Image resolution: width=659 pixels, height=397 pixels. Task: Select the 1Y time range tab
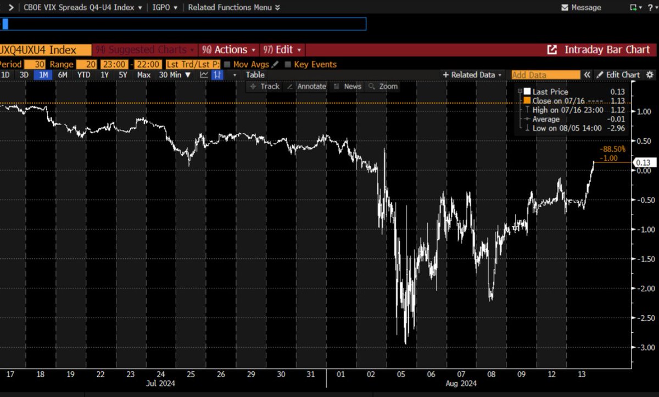[x=105, y=75]
